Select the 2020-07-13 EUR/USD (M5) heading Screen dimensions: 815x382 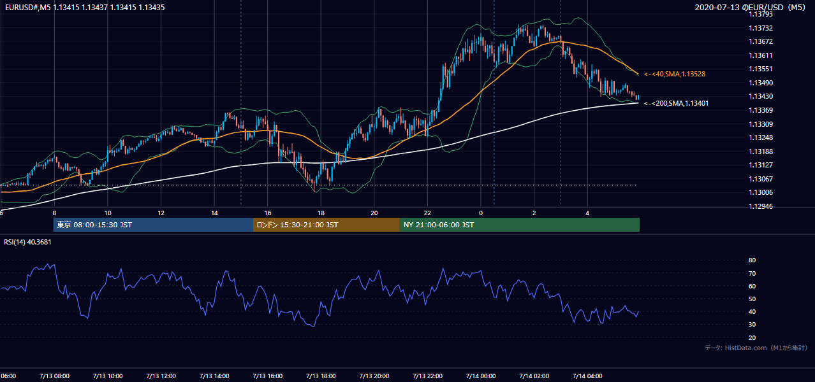pyautogui.click(x=751, y=8)
